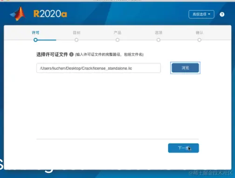
Task: Select the 目标 step tab
Action: click(76, 33)
